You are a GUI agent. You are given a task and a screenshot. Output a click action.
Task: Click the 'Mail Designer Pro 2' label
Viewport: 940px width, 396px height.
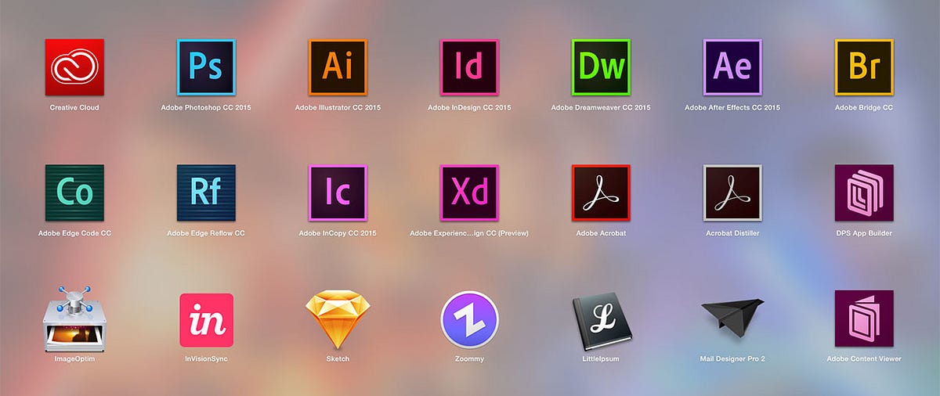(732, 358)
